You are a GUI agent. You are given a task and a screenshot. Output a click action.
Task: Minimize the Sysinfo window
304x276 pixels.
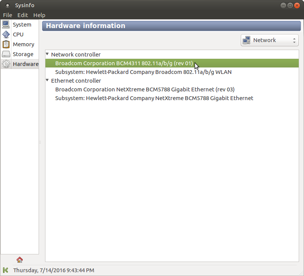click(283, 5)
